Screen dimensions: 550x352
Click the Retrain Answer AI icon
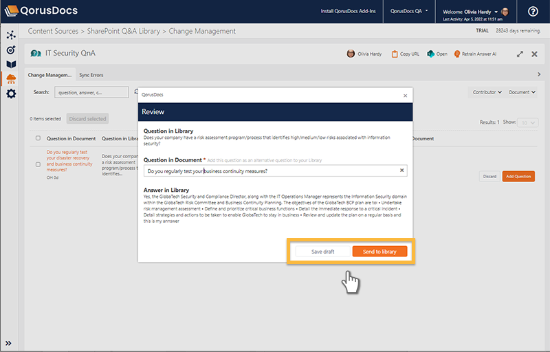[456, 54]
